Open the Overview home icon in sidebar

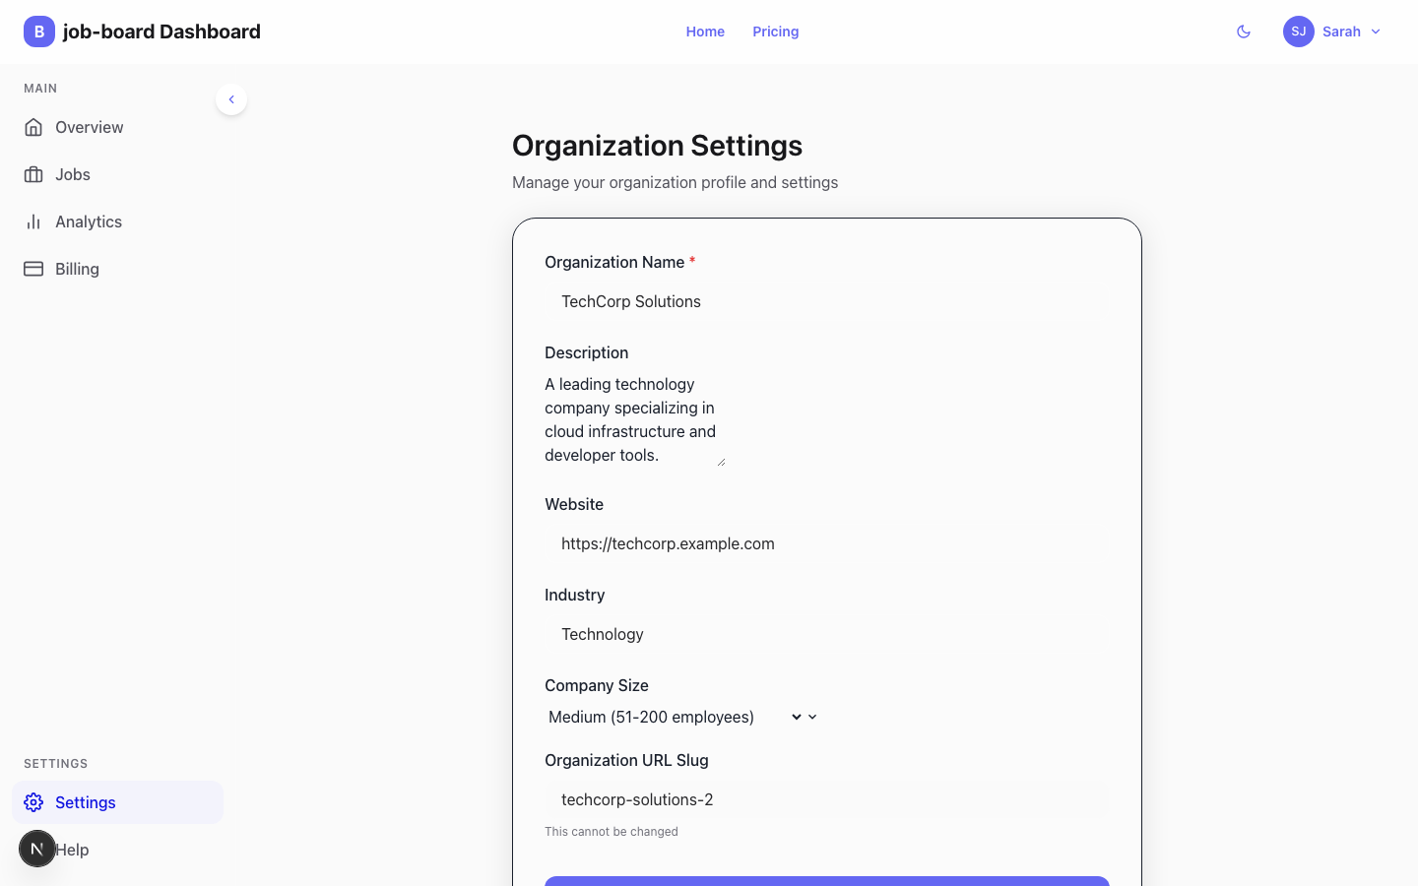(33, 127)
